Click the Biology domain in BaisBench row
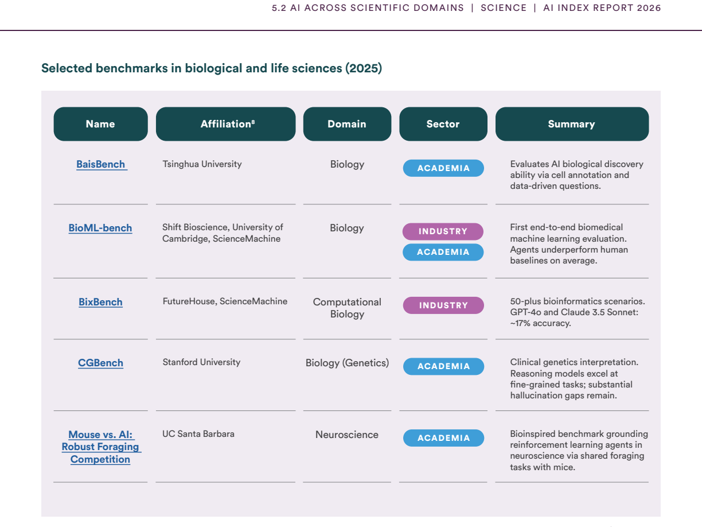 tap(347, 164)
